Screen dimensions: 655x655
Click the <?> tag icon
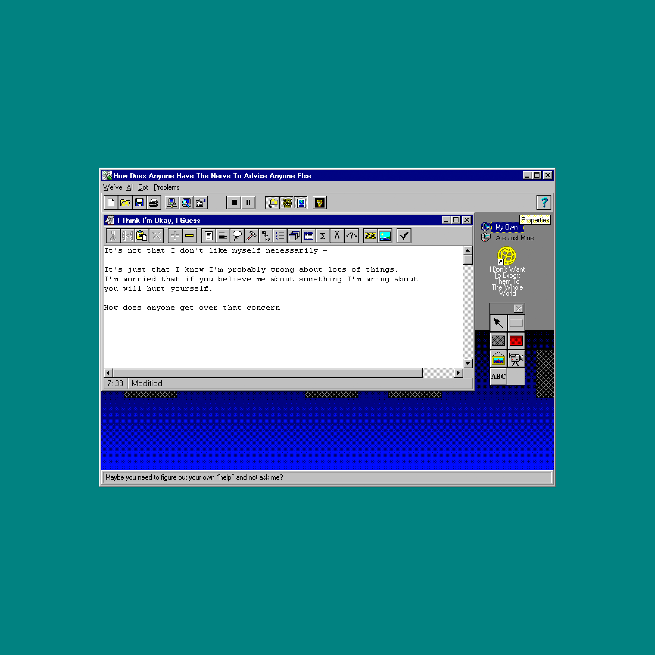pyautogui.click(x=352, y=236)
